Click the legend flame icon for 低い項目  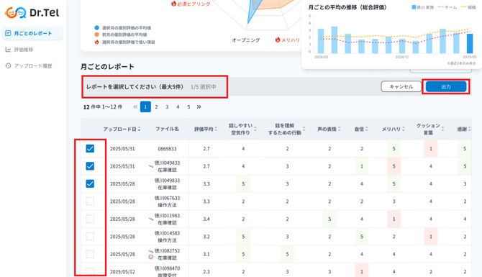pyautogui.click(x=97, y=42)
